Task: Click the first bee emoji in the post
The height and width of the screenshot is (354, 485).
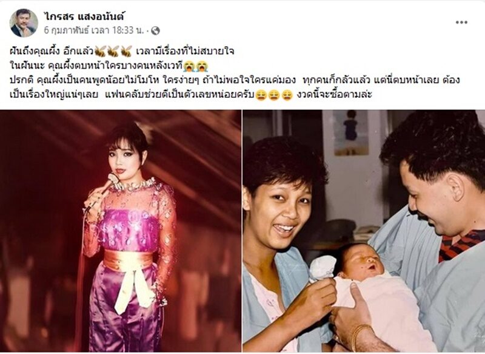Action: 100,51
